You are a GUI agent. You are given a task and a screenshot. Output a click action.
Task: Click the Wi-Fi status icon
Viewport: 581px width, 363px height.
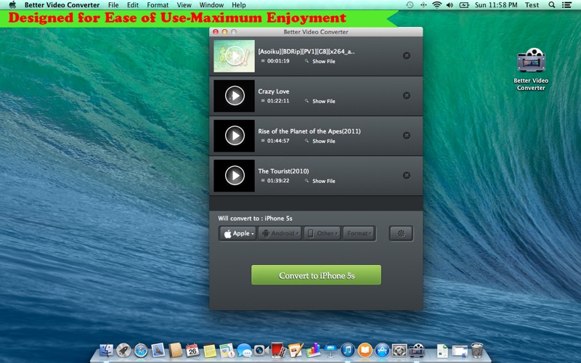coord(437,5)
